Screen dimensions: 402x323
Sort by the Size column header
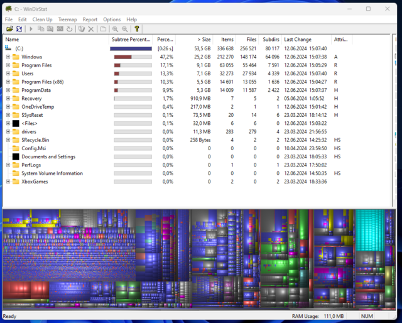tap(204, 40)
